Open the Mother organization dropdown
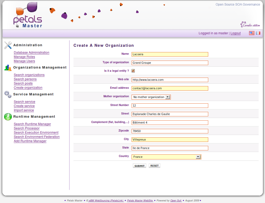The height and width of the screenshot is (203, 265). (x=167, y=97)
